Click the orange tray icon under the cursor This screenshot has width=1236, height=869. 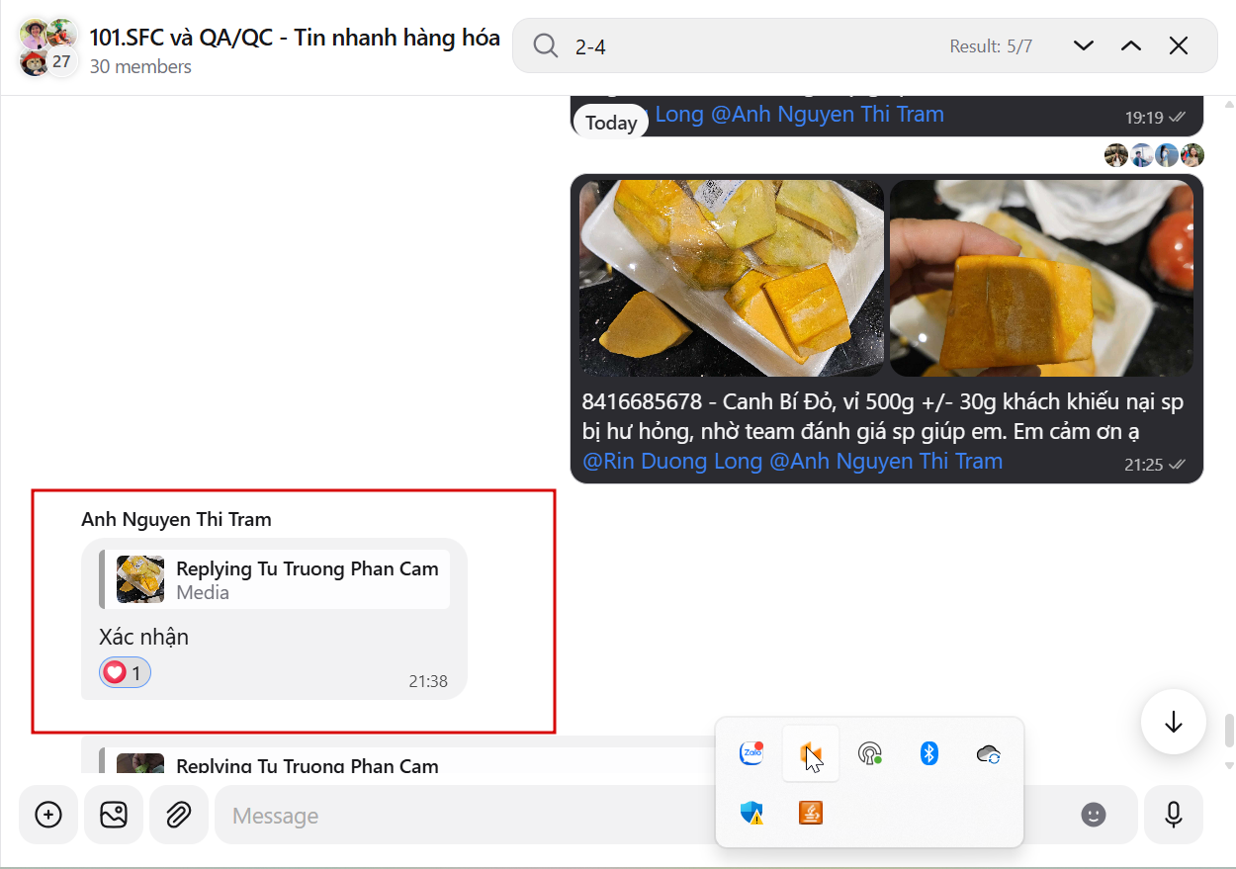[x=811, y=754]
